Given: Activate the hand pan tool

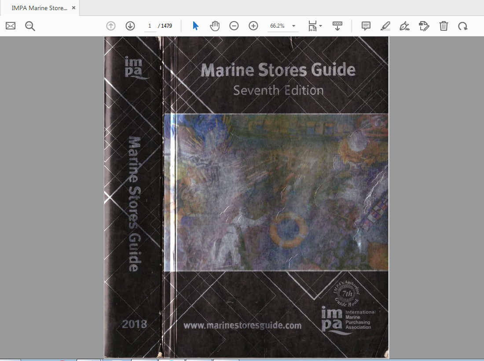Looking at the screenshot, I should coord(215,26).
